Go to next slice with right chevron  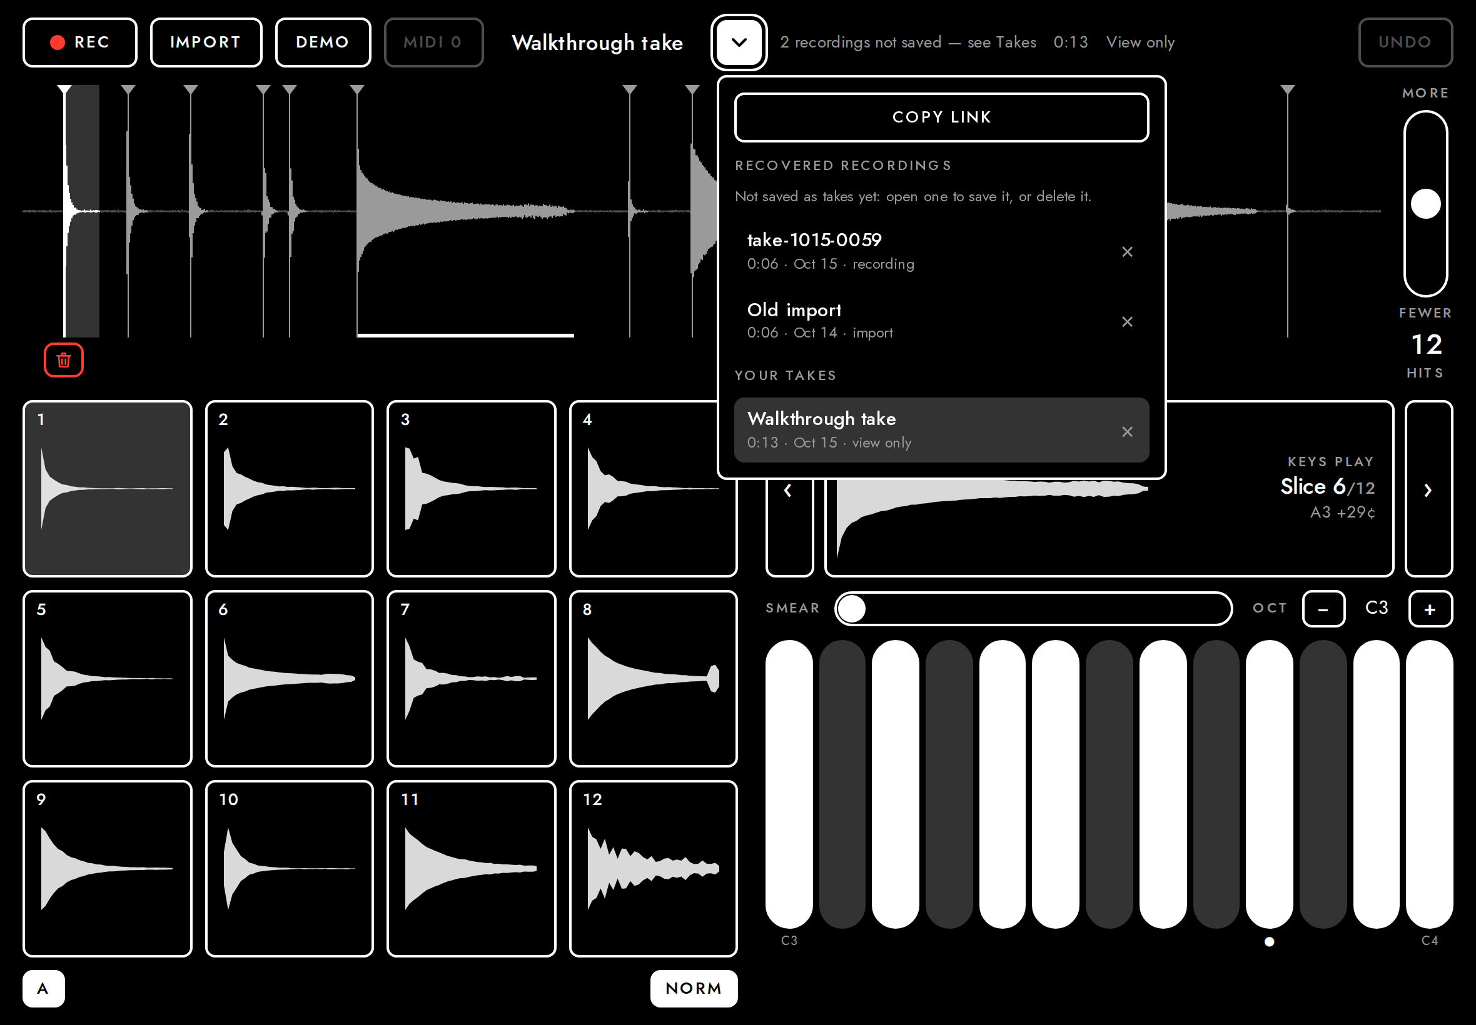tap(1428, 490)
